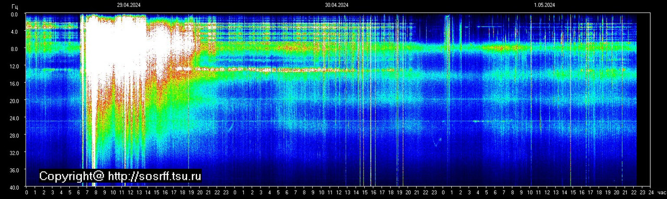Click the 0.0 frequency axis label
This screenshot has height=199, width=667.
14,15
